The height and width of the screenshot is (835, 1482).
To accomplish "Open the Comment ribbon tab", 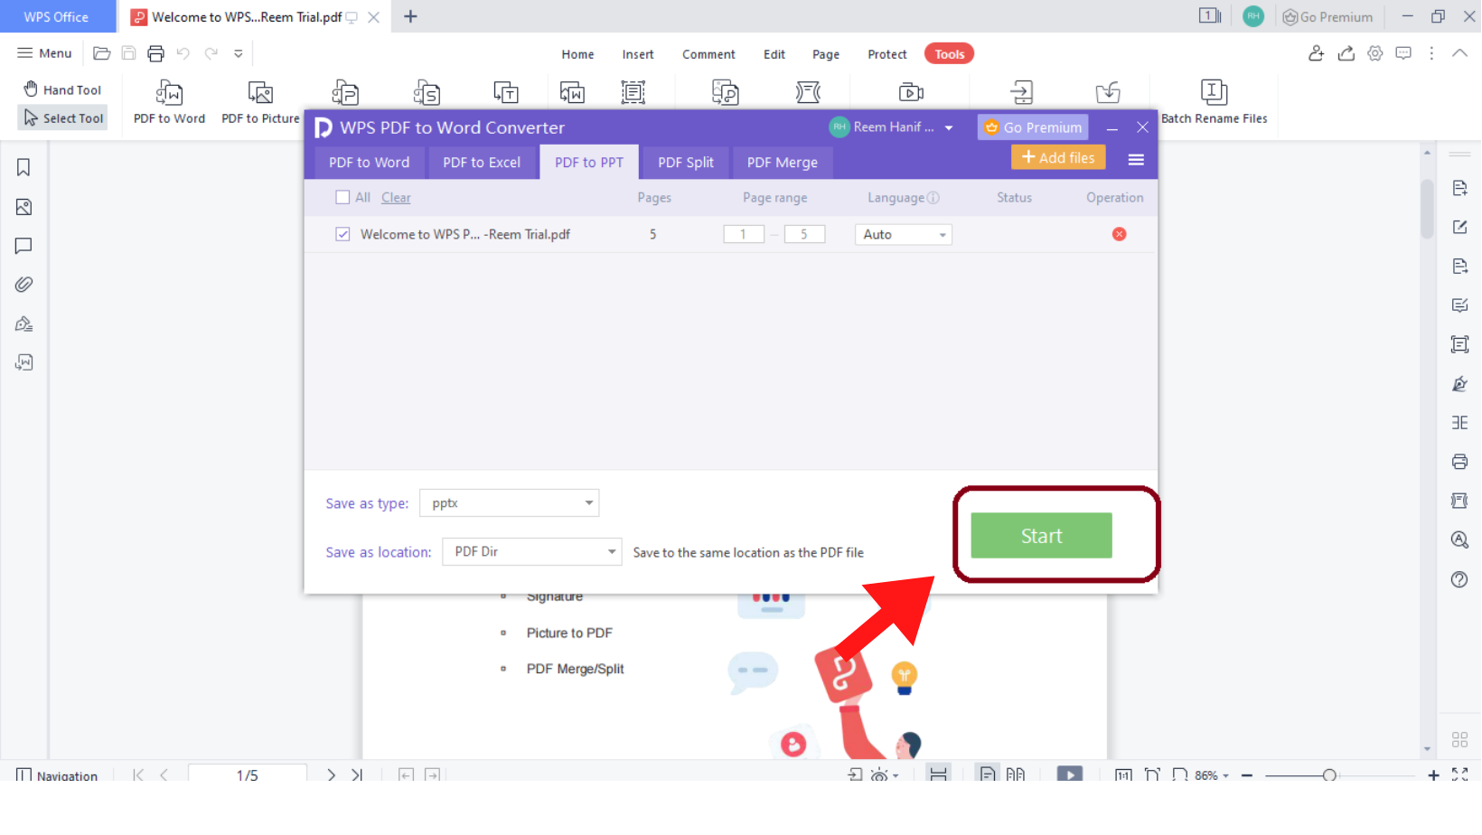I will coord(708,54).
